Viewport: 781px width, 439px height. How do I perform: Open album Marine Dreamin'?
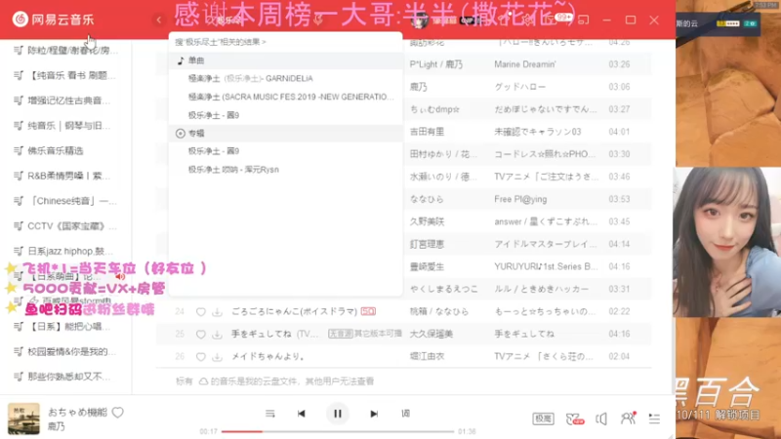click(x=525, y=64)
